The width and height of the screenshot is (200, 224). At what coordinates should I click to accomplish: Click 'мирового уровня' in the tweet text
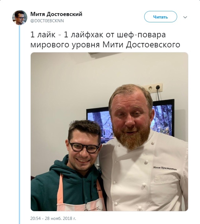[65, 45]
